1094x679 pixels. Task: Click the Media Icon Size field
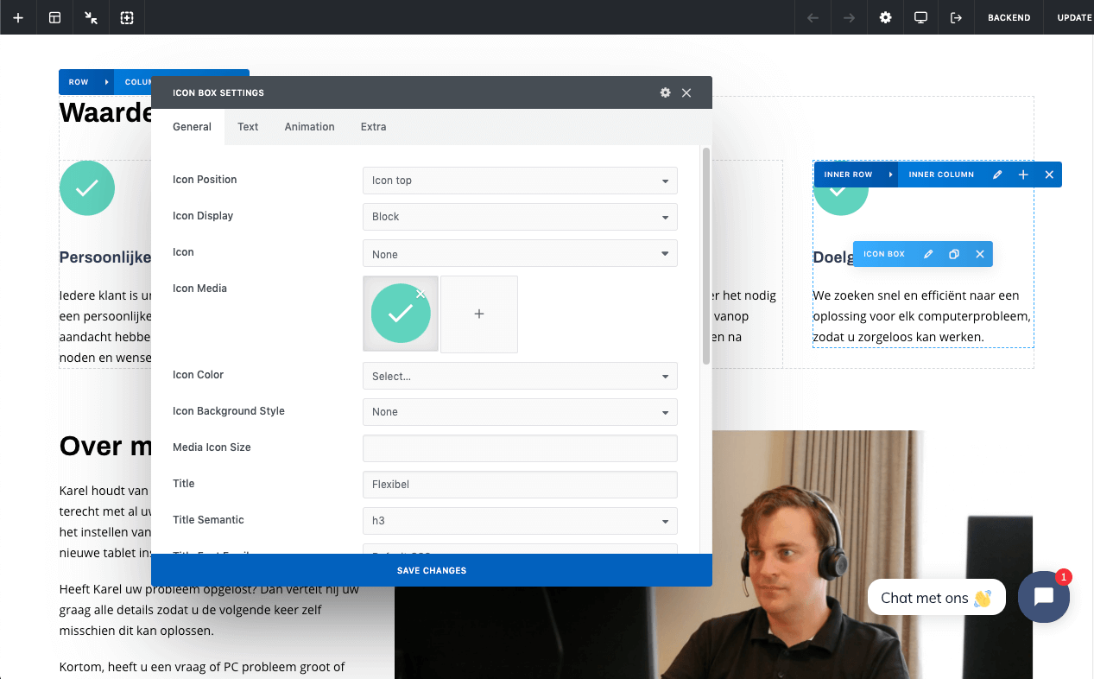(520, 448)
